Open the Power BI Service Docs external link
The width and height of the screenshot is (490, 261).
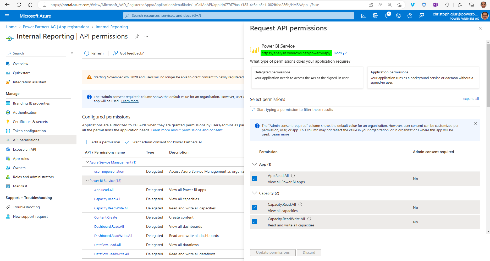pyautogui.click(x=340, y=53)
